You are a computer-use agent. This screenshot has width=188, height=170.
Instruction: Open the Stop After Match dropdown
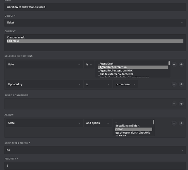tap(95, 150)
